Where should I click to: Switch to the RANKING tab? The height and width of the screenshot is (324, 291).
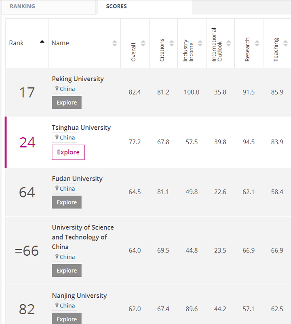(23, 6)
